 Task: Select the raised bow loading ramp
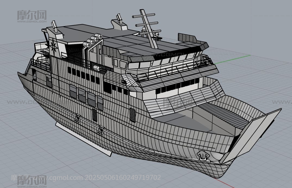point(250,136)
